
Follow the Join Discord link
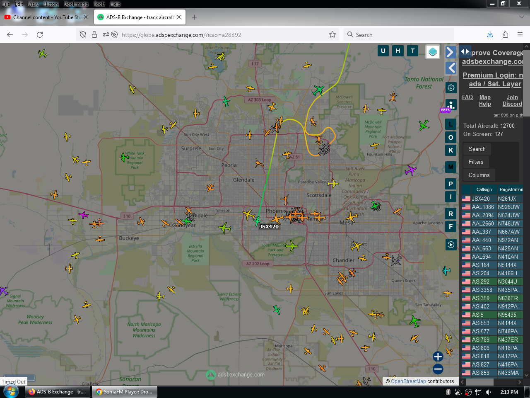point(512,100)
